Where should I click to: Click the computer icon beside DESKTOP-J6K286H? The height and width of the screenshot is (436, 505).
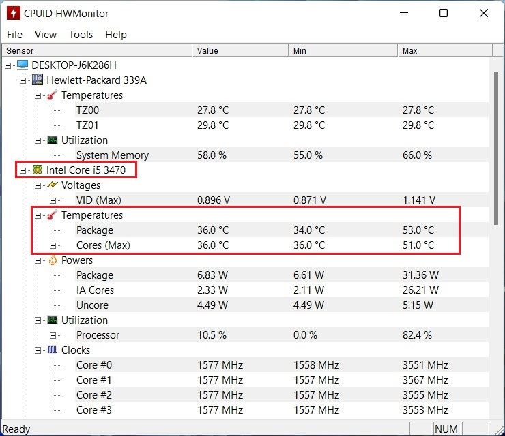(23, 65)
